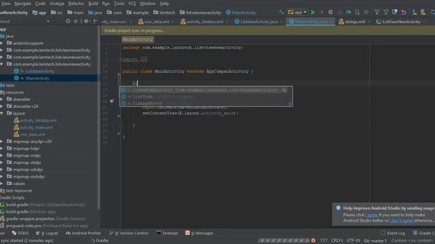Click the info icon in usage notification
The height and width of the screenshot is (244, 435).
338,208
